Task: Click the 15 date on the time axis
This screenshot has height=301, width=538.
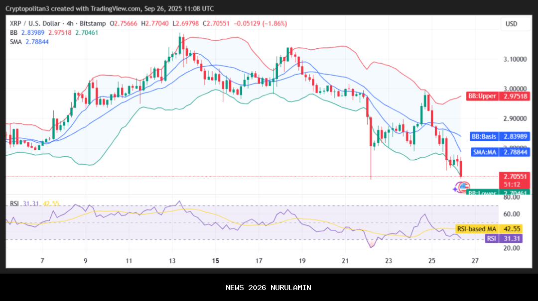Action: [x=216, y=261]
